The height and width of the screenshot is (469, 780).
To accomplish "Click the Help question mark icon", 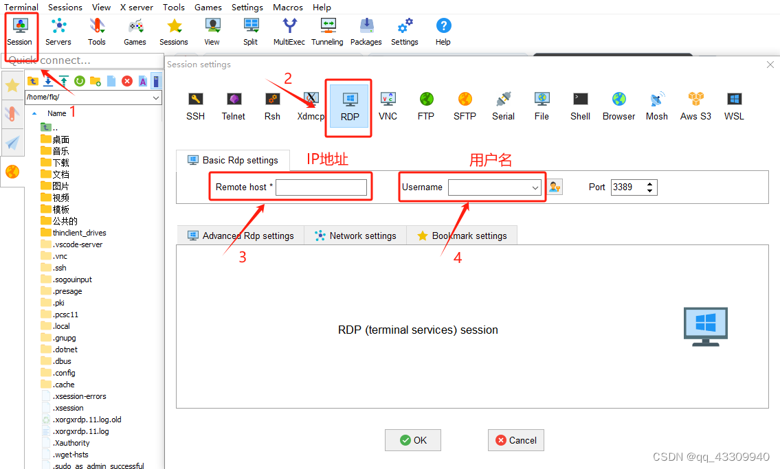I will click(443, 32).
